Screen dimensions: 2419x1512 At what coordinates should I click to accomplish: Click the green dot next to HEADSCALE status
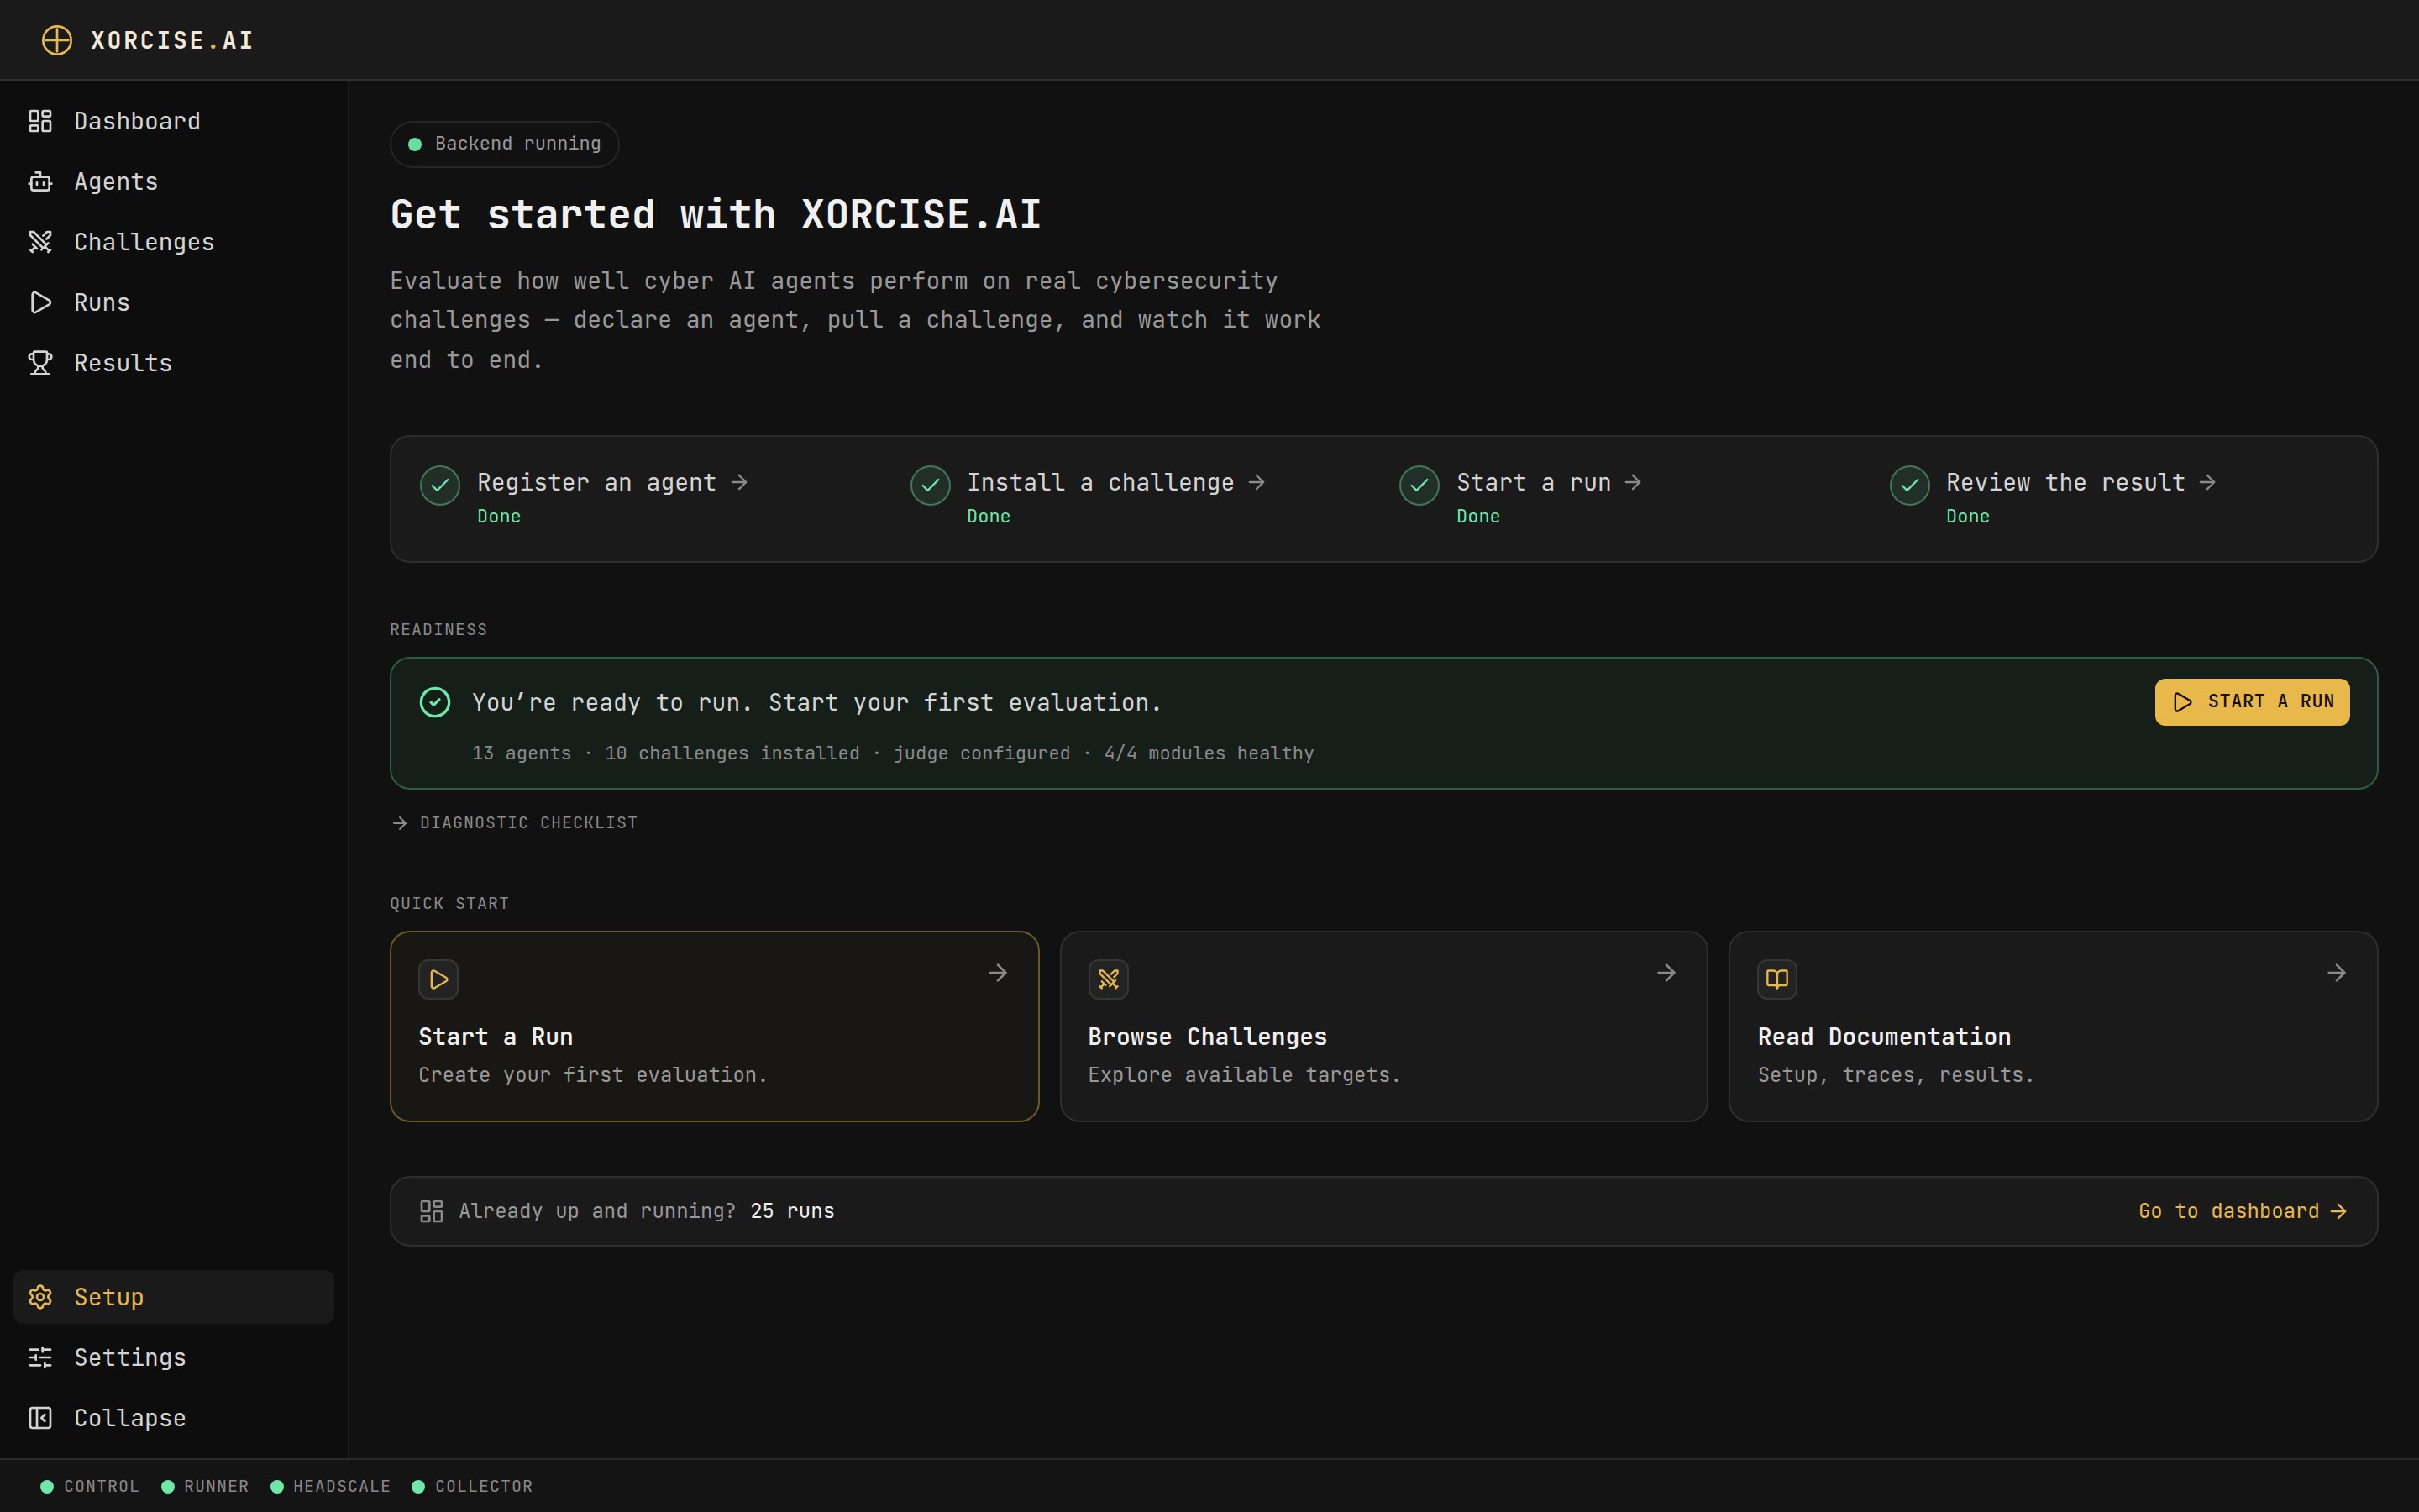coord(277,1486)
